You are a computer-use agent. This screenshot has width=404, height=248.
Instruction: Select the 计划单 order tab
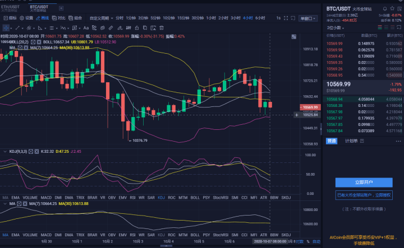tap(351, 141)
